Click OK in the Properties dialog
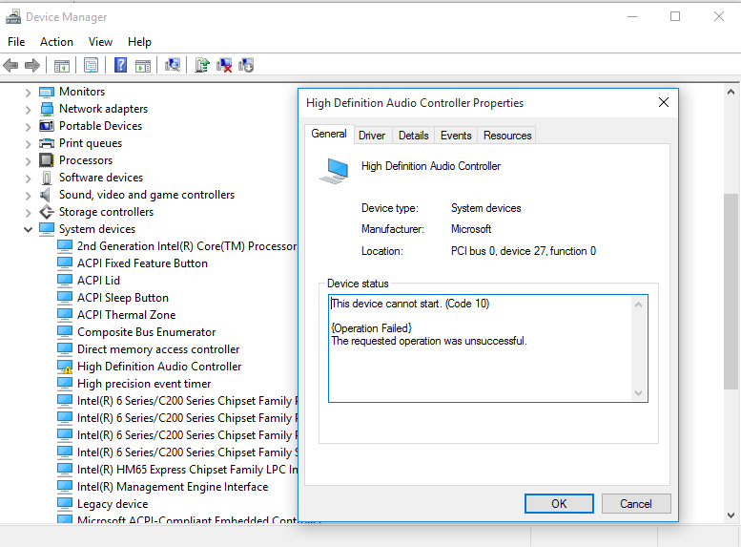The height and width of the screenshot is (547, 741). [x=559, y=503]
